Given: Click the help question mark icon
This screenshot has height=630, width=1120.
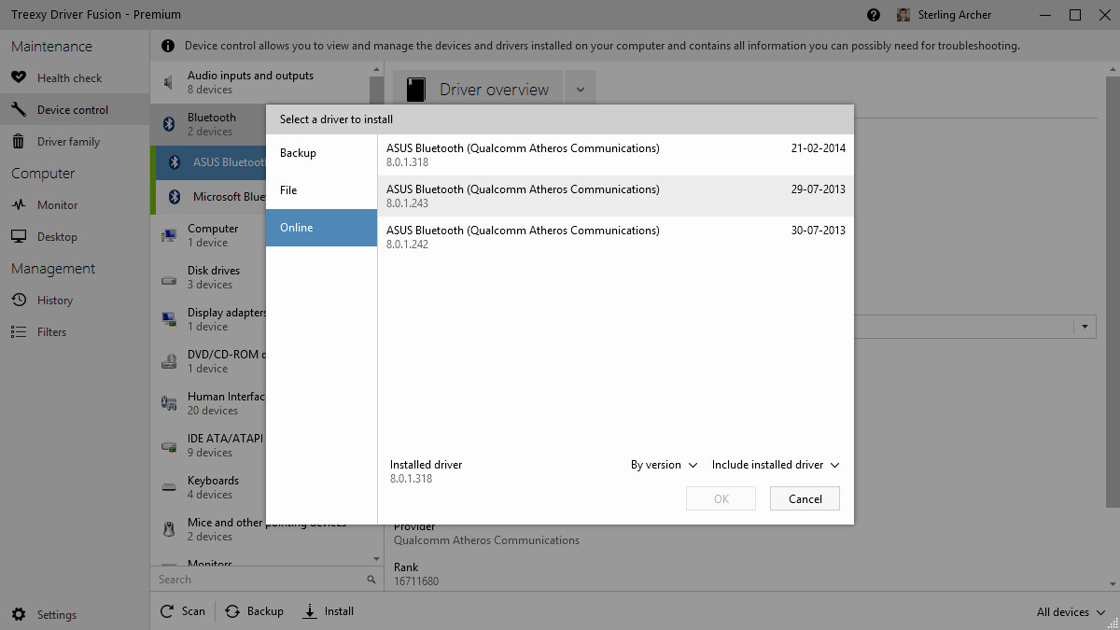Looking at the screenshot, I should pos(874,15).
